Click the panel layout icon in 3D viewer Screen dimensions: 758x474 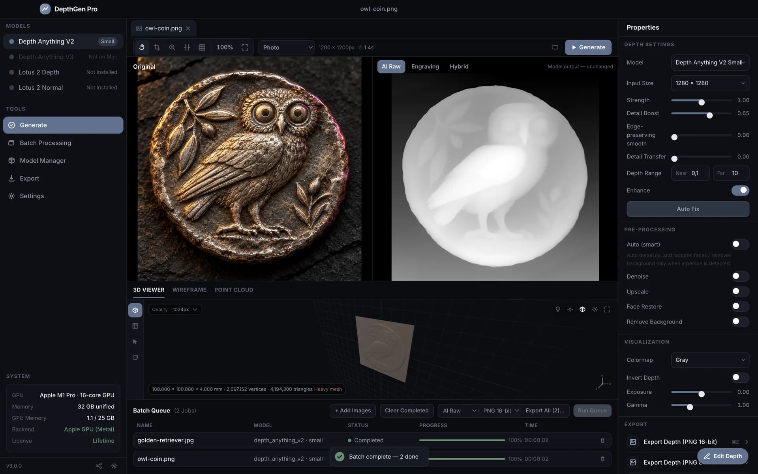click(x=135, y=326)
